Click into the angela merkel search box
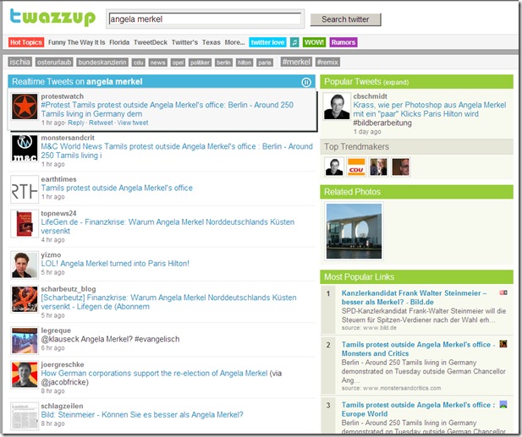The width and height of the screenshot is (522, 437). (205, 19)
